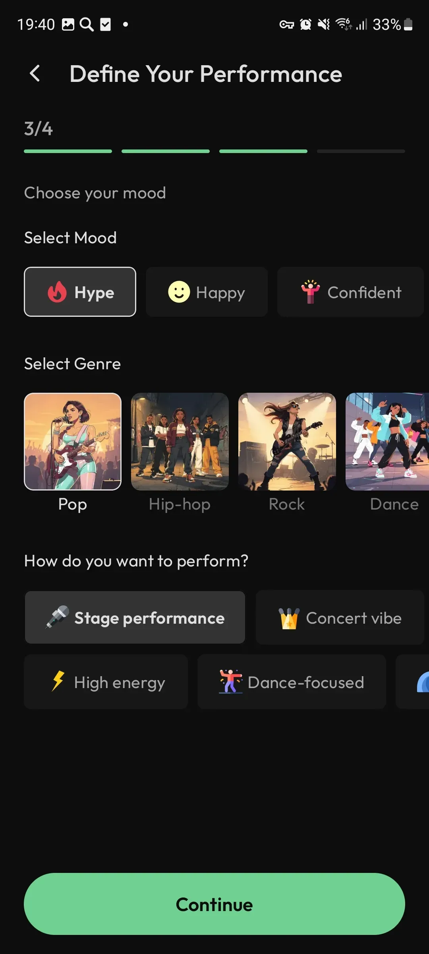Go back using the arrow icon
This screenshot has width=429, height=954.
point(35,74)
